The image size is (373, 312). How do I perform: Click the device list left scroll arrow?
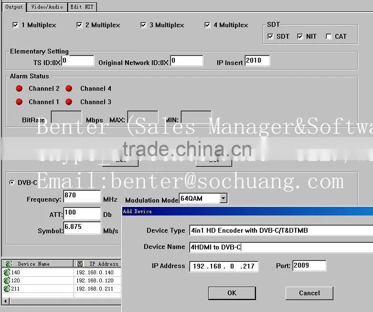click(x=6, y=301)
